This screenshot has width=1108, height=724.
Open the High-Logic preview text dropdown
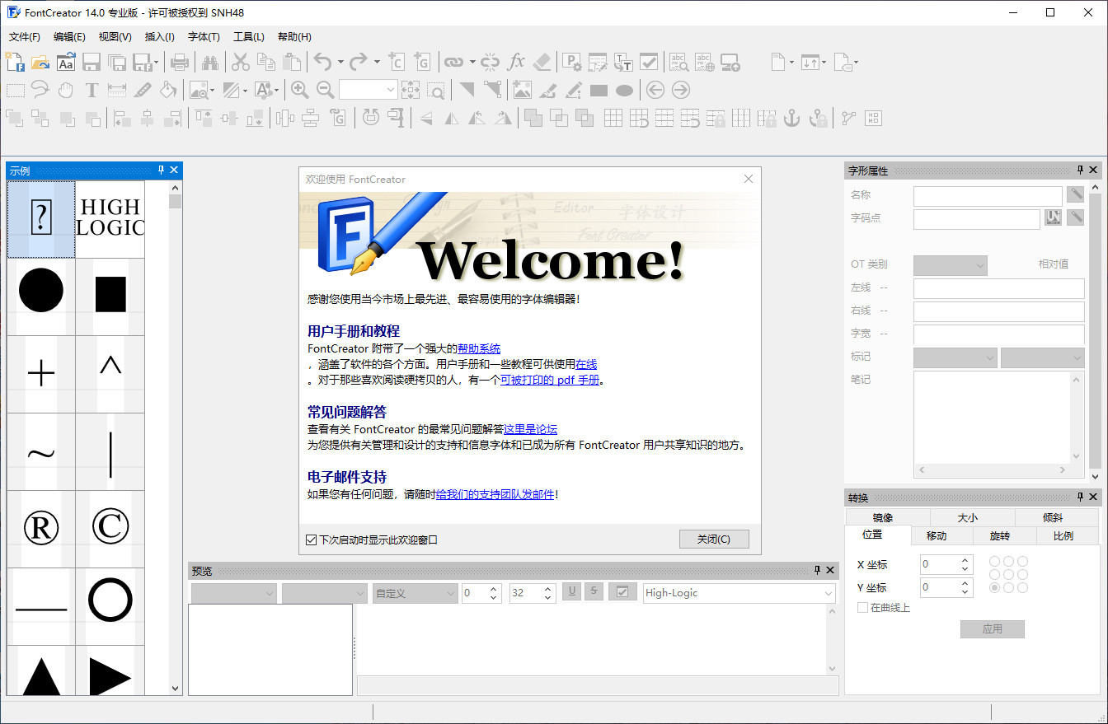coord(829,593)
